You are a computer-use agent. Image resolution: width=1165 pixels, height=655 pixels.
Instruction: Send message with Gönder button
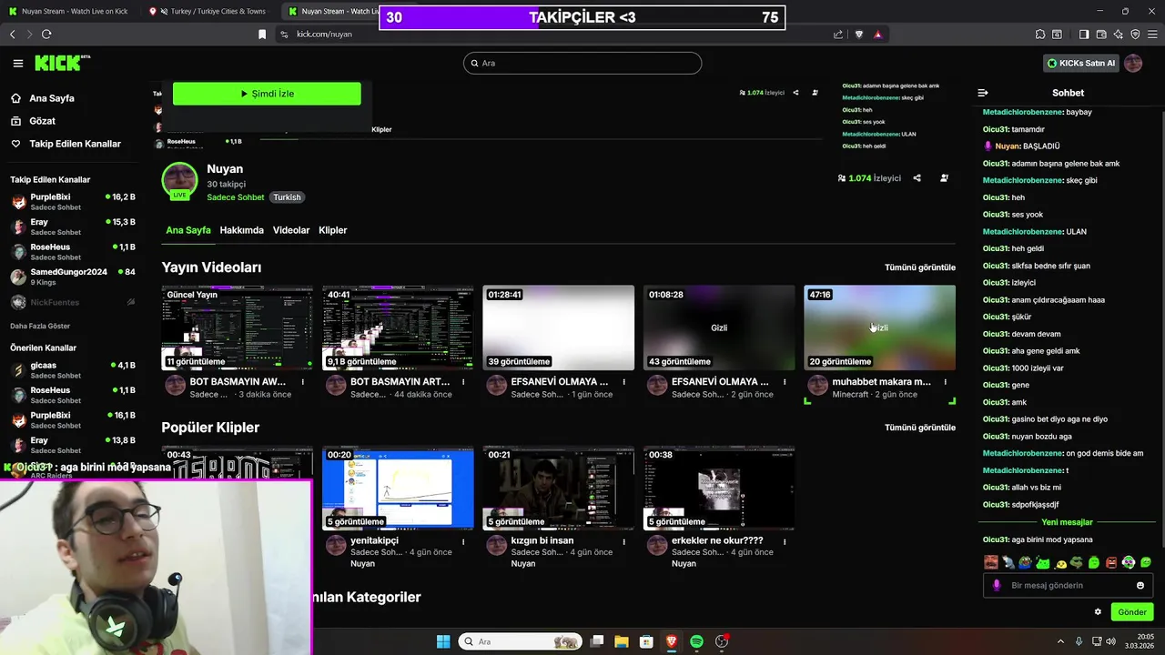[1132, 612]
